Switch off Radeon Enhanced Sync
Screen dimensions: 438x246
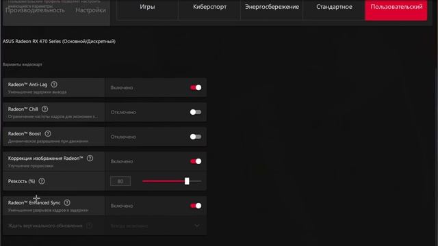[x=196, y=206]
